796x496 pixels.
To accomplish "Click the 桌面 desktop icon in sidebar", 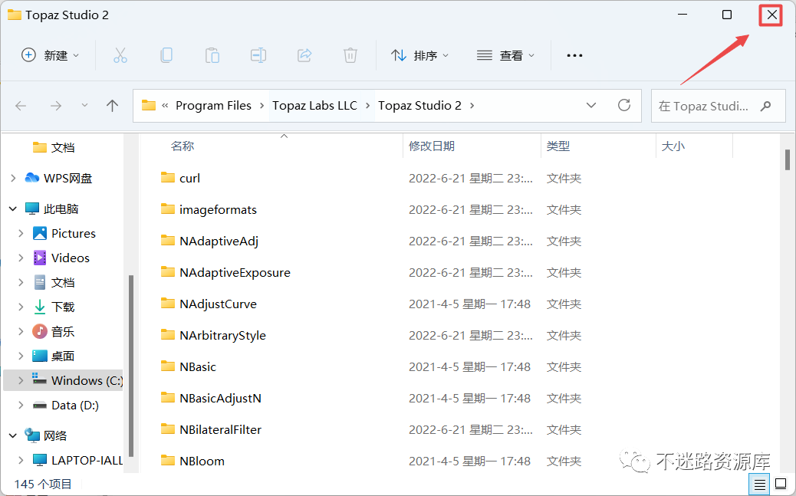I will point(40,356).
